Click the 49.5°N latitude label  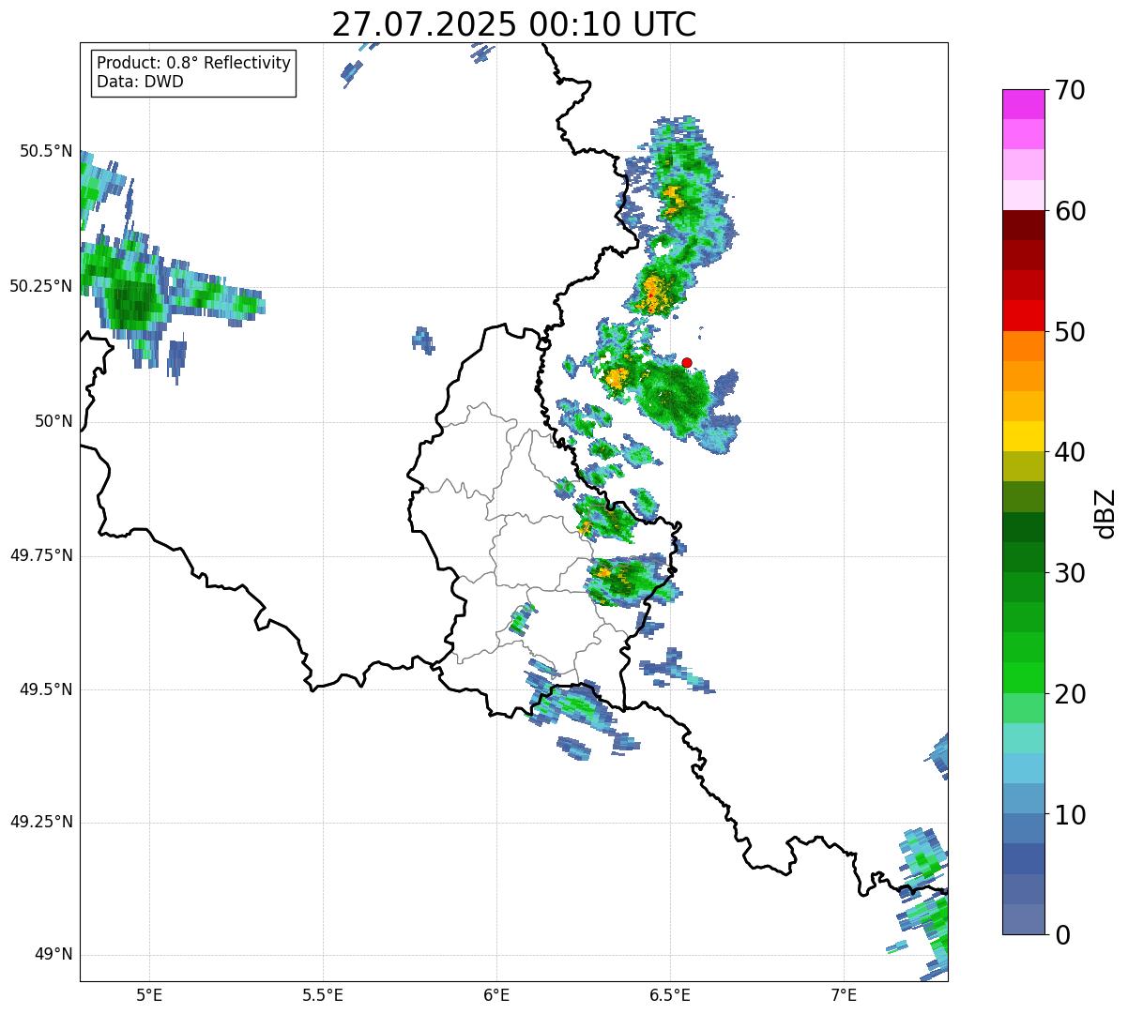(x=45, y=689)
